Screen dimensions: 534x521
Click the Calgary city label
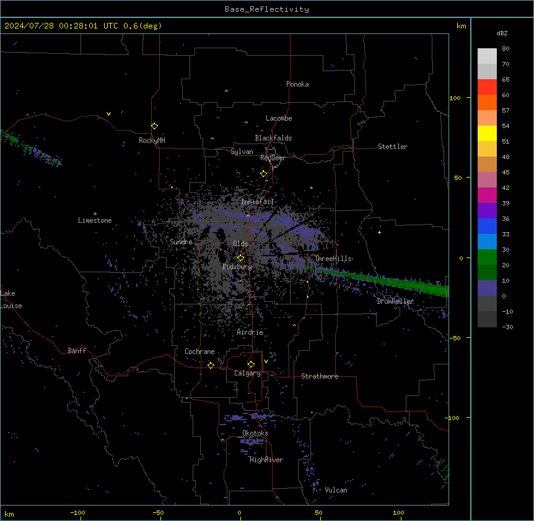point(247,373)
